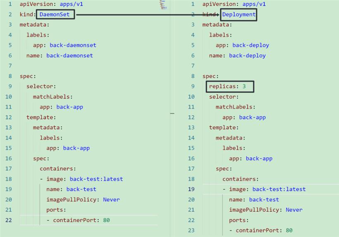Screen dimensions: 339x237
Task: Click line number 22 in DaemonSet gutter
Action: coord(9,220)
